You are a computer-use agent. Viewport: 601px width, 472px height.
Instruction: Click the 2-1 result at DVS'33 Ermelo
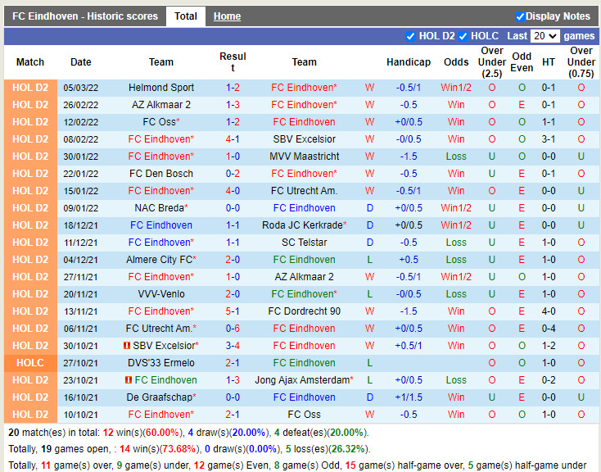click(233, 363)
